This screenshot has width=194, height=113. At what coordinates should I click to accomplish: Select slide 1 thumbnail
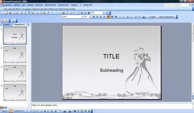(15, 36)
